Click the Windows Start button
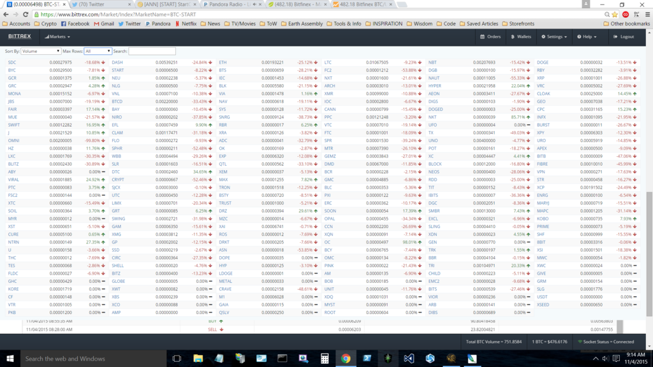Viewport: 653px width, 367px height. coord(10,359)
